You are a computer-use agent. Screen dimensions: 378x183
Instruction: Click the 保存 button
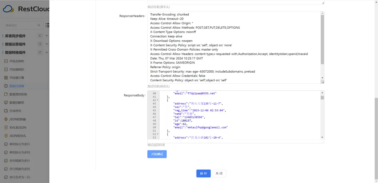[x=203, y=173]
